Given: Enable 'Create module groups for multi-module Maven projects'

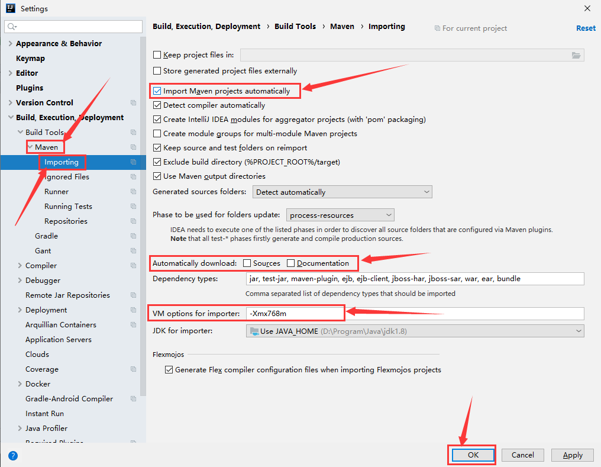Looking at the screenshot, I should point(157,133).
